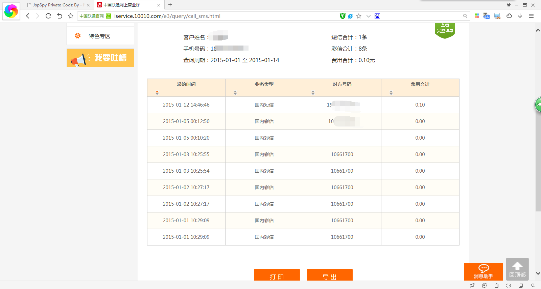Click the browser back arrow

pyautogui.click(x=28, y=16)
